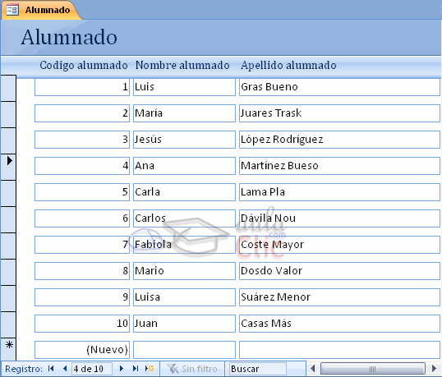Click surname field 'Dávila Nou'
Image resolution: width=442 pixels, height=377 pixels.
[x=339, y=218]
